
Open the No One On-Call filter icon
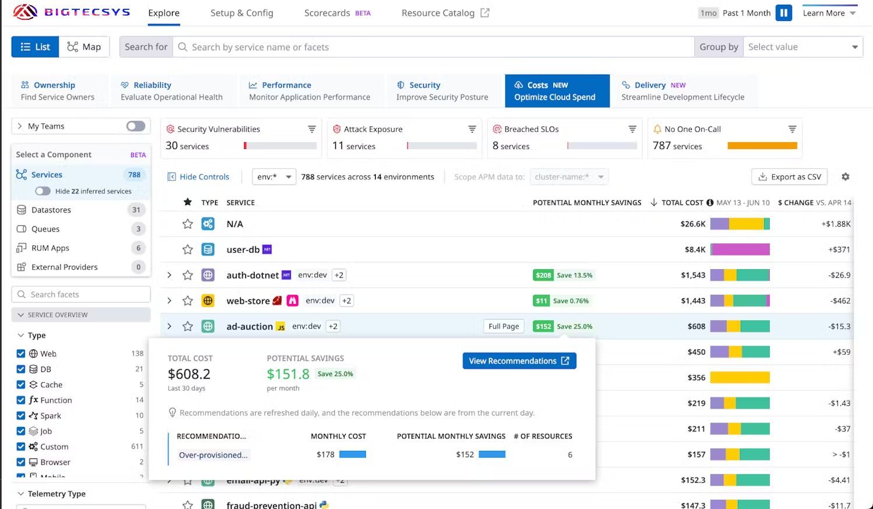(793, 129)
